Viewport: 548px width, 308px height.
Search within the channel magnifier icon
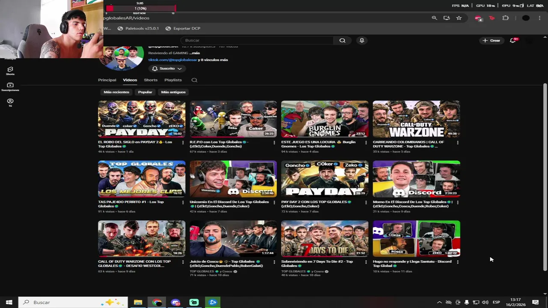click(x=194, y=80)
